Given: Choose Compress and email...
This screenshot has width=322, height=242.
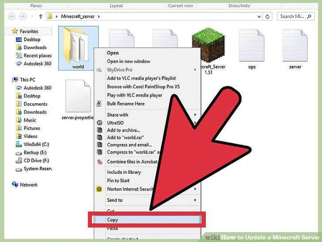Looking at the screenshot, I should coord(130,145).
